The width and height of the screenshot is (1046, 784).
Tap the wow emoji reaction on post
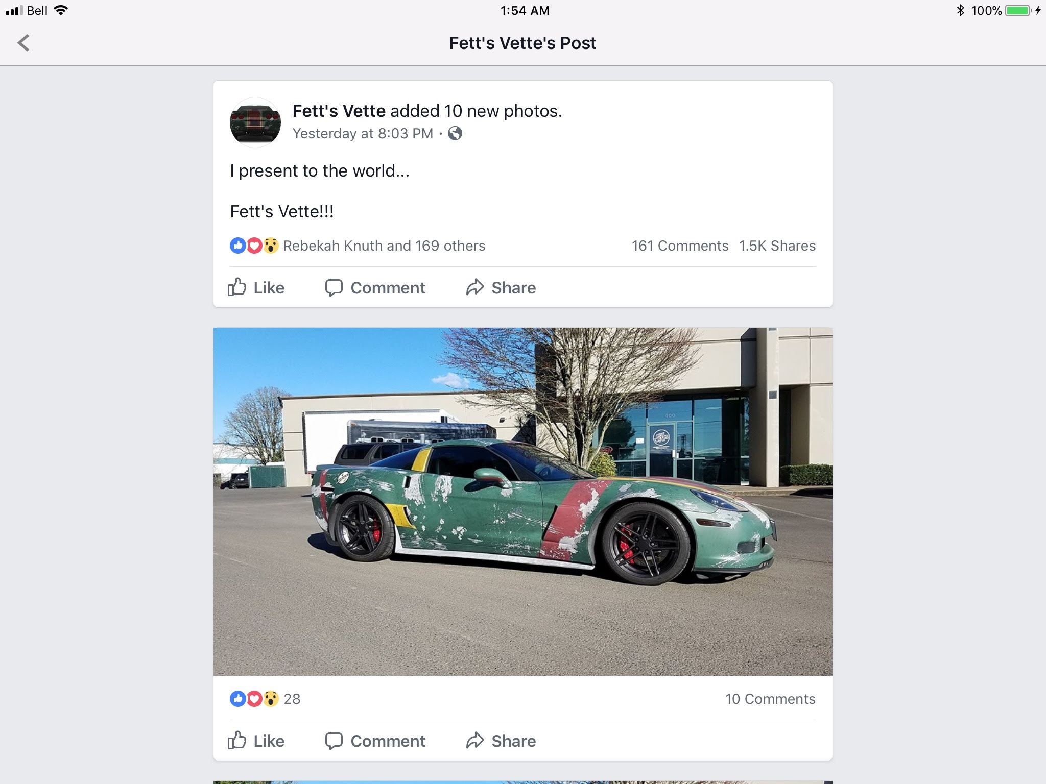(271, 246)
